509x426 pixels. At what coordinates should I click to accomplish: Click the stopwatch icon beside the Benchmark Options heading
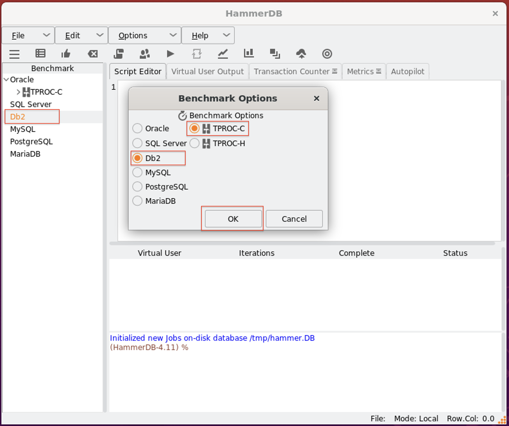182,116
